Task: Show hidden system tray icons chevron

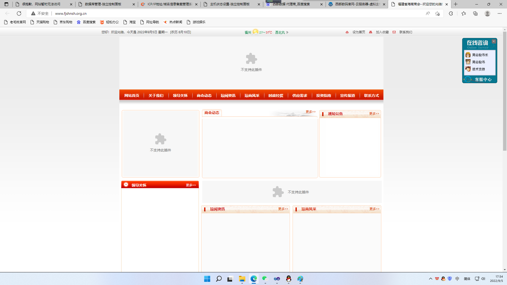Action: tap(430, 279)
